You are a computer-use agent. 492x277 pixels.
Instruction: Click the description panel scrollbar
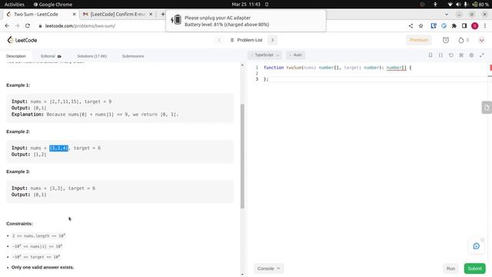pyautogui.click(x=242, y=156)
